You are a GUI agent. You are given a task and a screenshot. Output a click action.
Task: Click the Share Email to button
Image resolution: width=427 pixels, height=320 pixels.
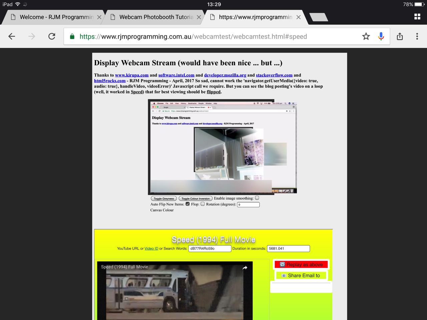[x=301, y=275]
